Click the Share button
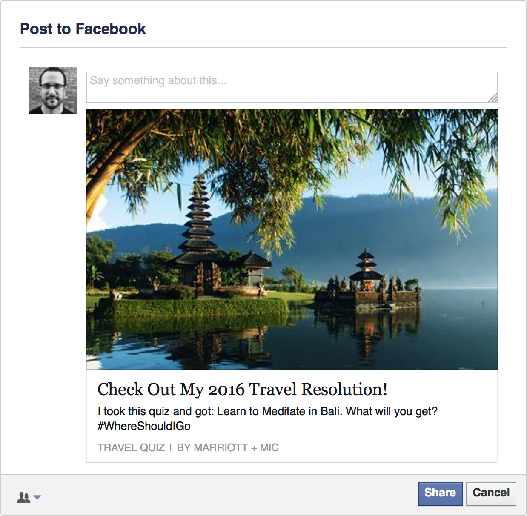Image resolution: width=527 pixels, height=516 pixels. click(x=440, y=493)
